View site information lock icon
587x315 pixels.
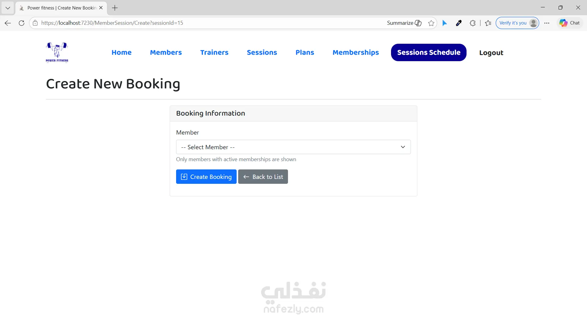pyautogui.click(x=35, y=23)
